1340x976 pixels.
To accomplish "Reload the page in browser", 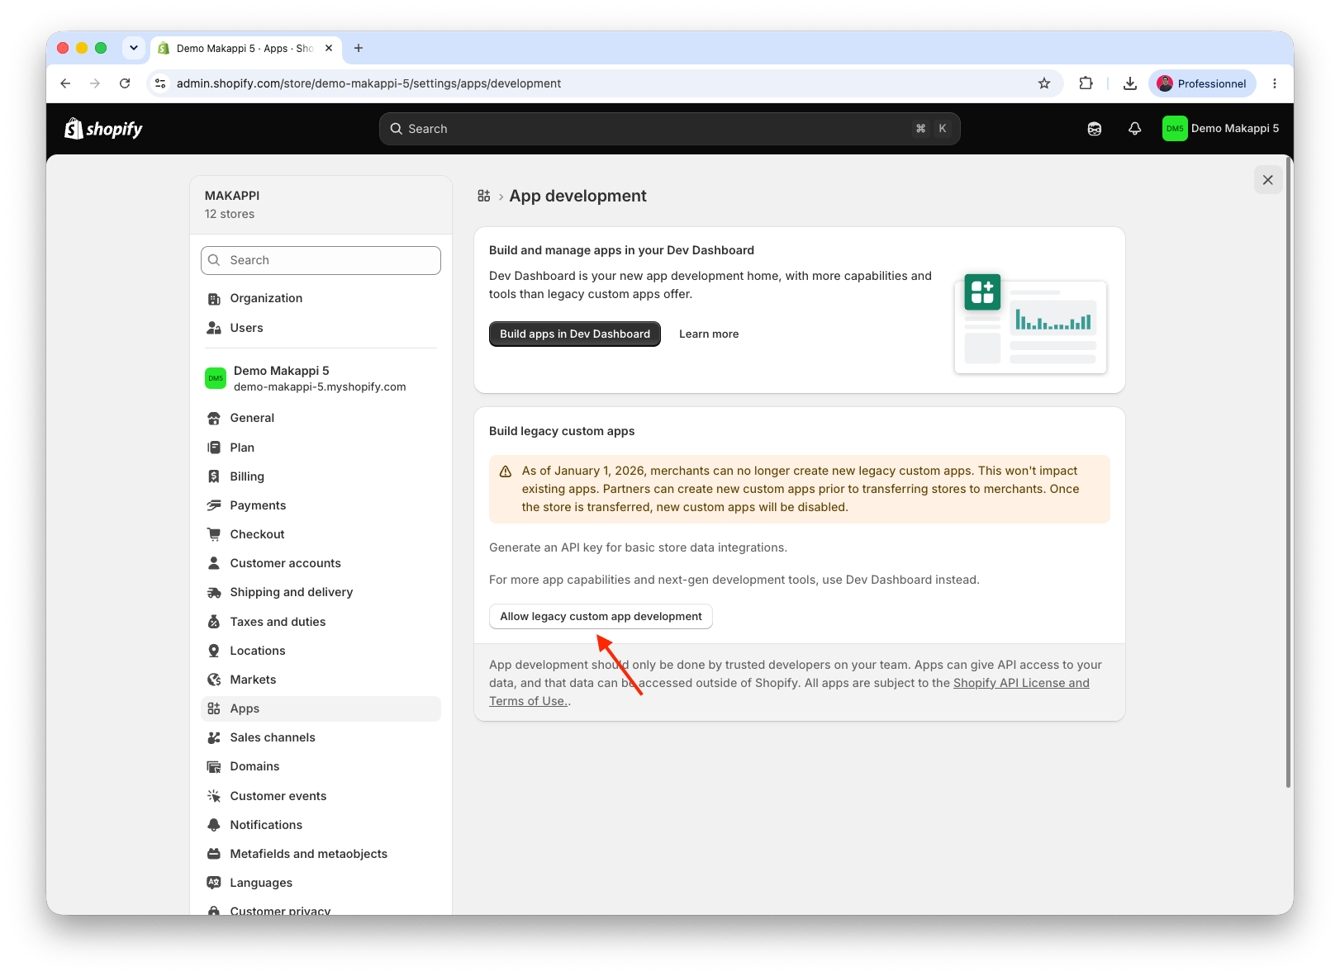I will [x=125, y=83].
